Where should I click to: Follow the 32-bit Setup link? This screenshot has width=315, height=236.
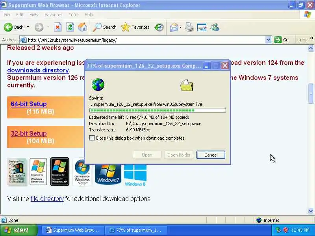pos(29,133)
